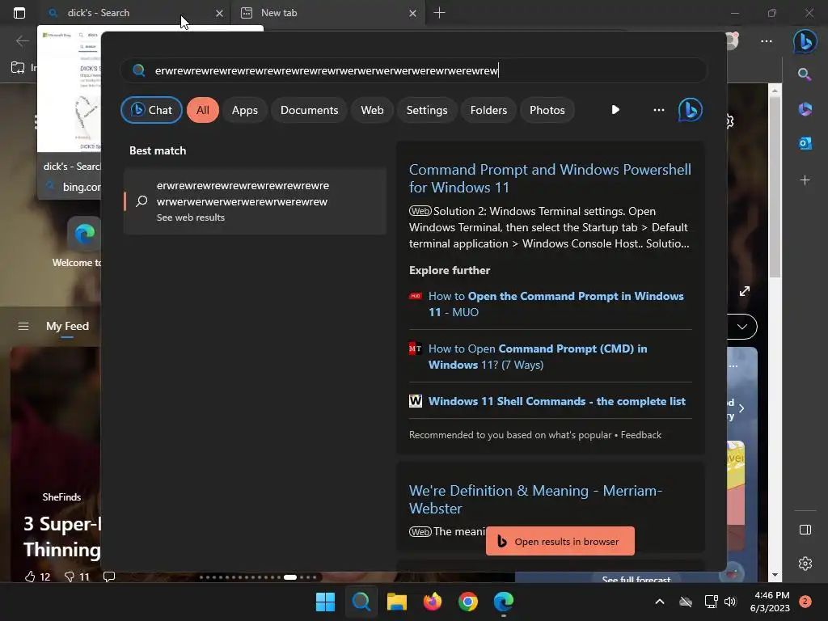
Task: Open Edge Settings and more menu
Action: pos(767,41)
